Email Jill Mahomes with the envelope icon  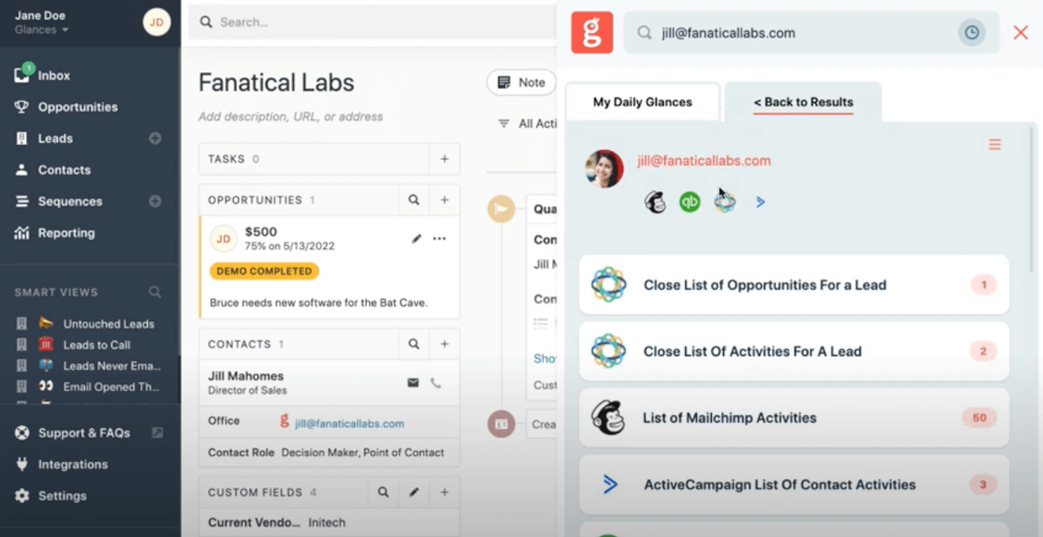coord(413,382)
